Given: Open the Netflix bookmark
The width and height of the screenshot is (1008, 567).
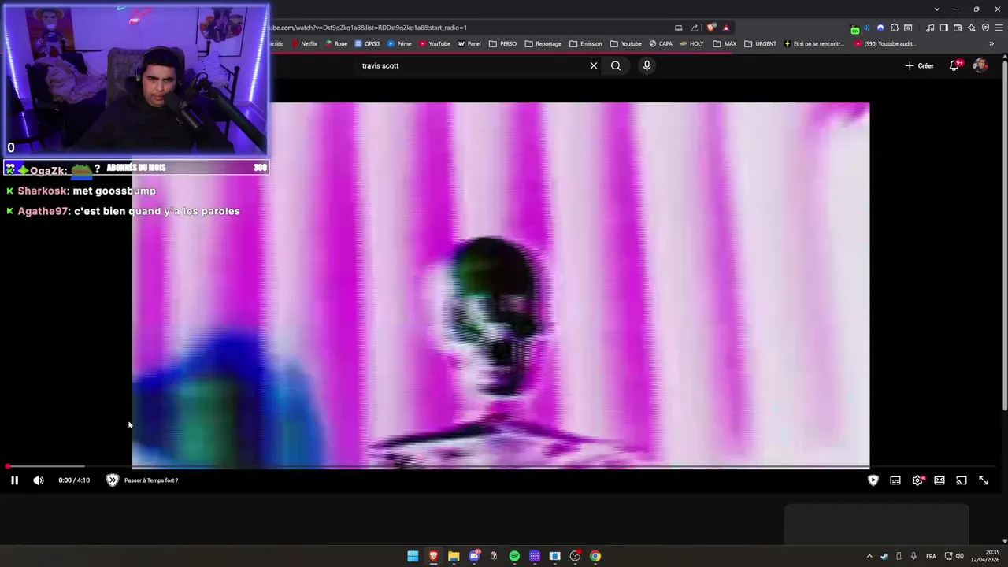Looking at the screenshot, I should [305, 44].
